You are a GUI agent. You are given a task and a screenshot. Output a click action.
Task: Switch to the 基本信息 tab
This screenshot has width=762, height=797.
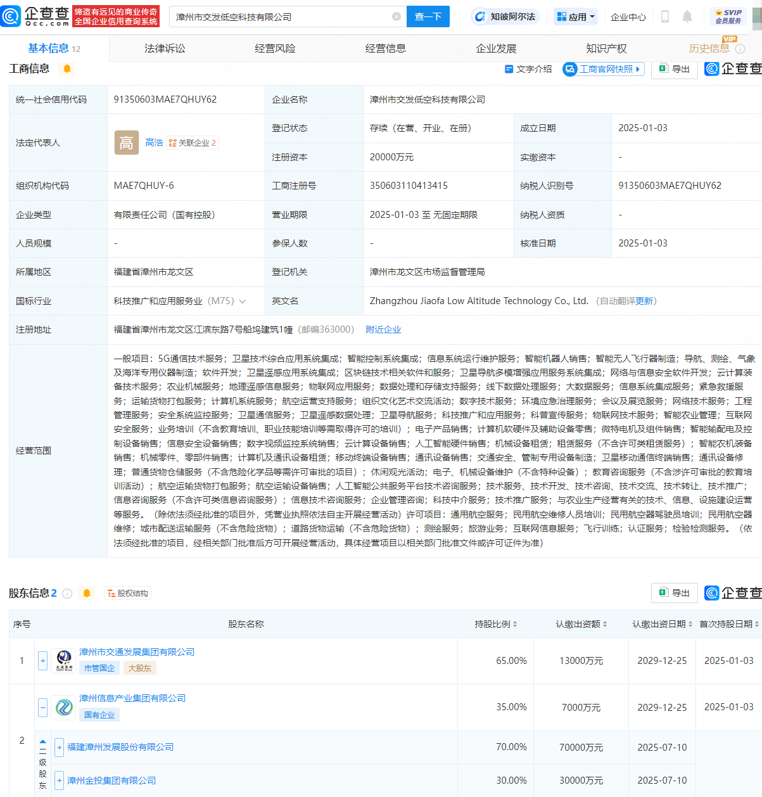[x=54, y=48]
